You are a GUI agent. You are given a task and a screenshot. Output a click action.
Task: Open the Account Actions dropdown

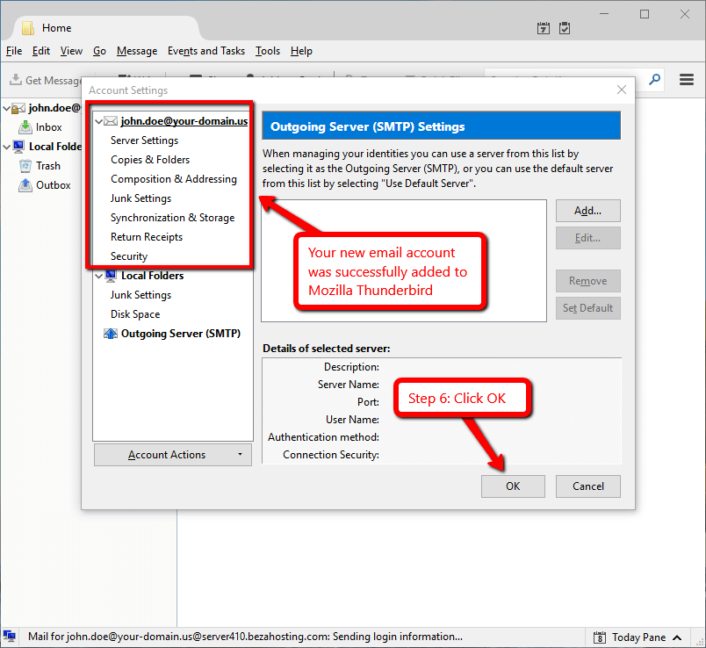(x=173, y=455)
